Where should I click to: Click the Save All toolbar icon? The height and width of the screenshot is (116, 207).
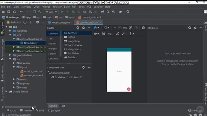pos(9,12)
